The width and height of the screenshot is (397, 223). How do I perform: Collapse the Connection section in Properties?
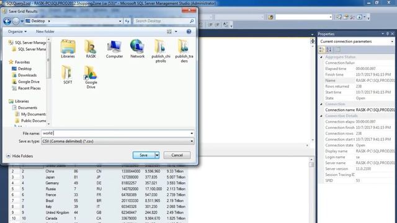(321, 104)
